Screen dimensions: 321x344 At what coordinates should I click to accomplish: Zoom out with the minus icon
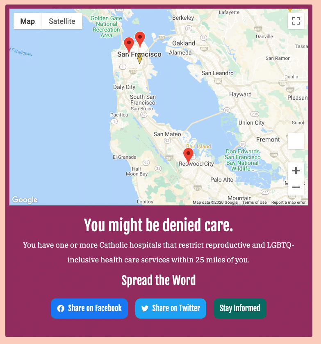[296, 187]
